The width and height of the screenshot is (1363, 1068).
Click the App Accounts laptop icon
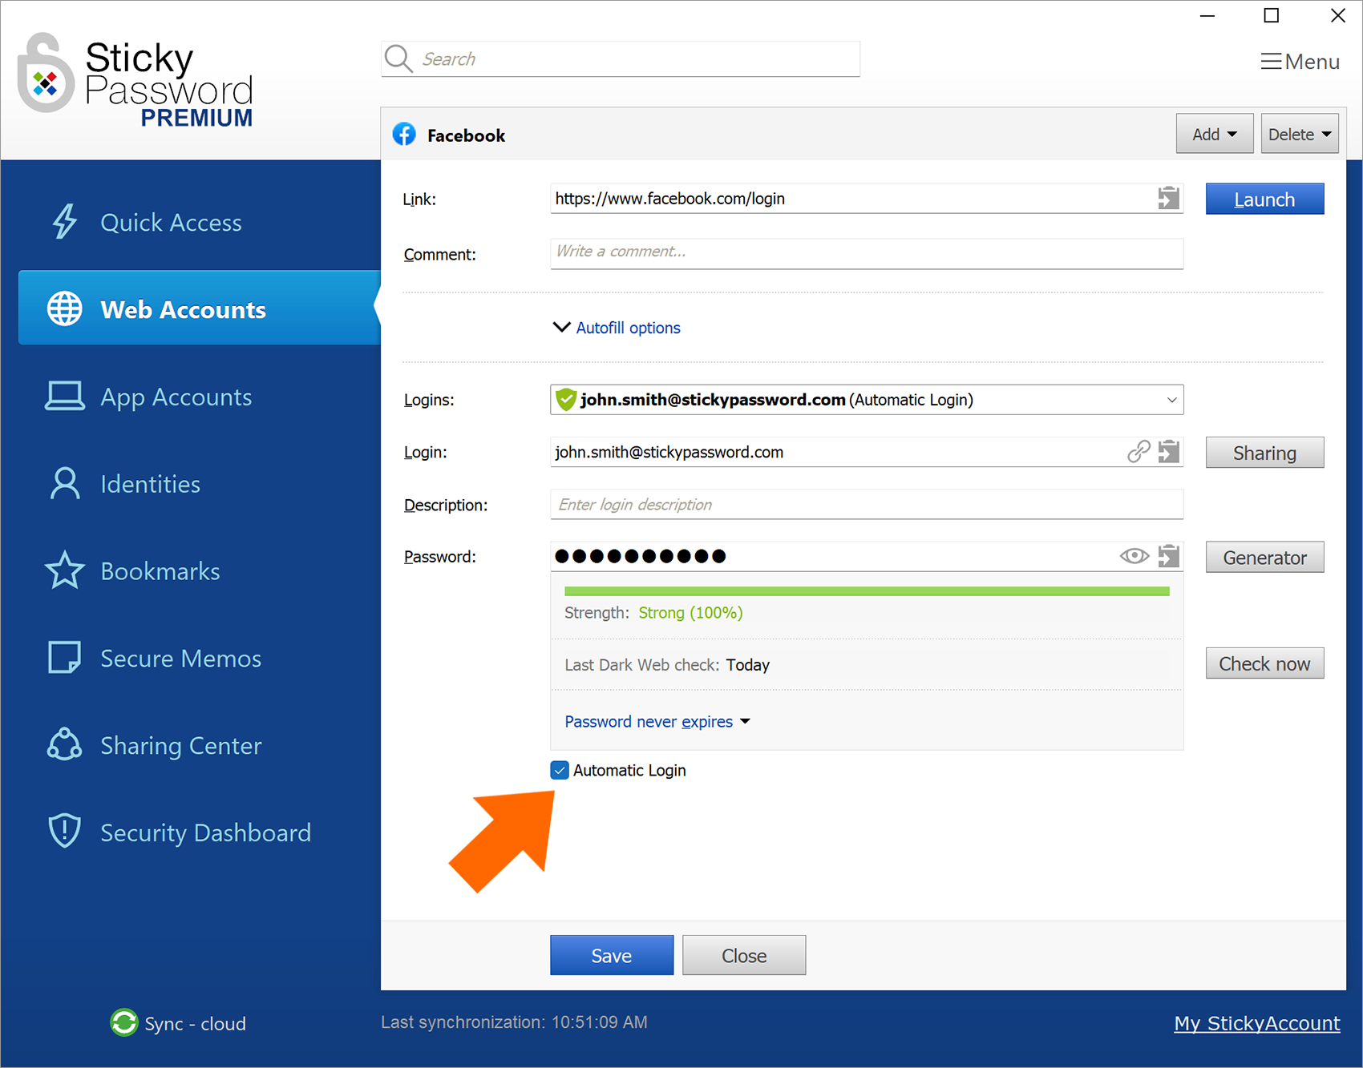coord(65,396)
